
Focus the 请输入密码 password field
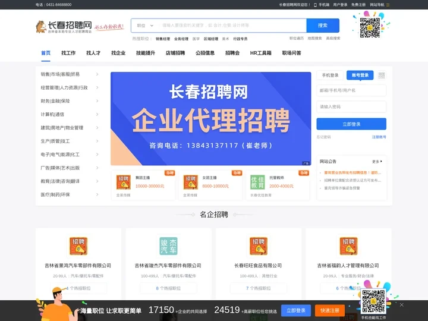pos(351,107)
